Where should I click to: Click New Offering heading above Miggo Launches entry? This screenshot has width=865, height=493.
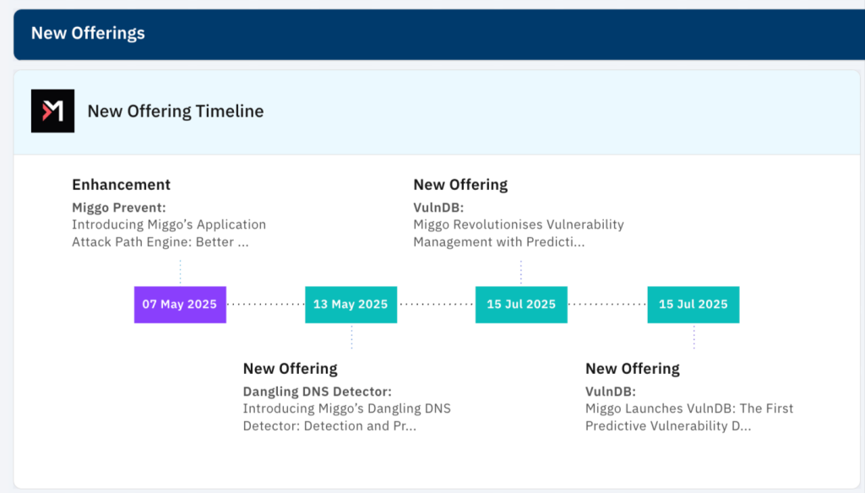click(633, 368)
